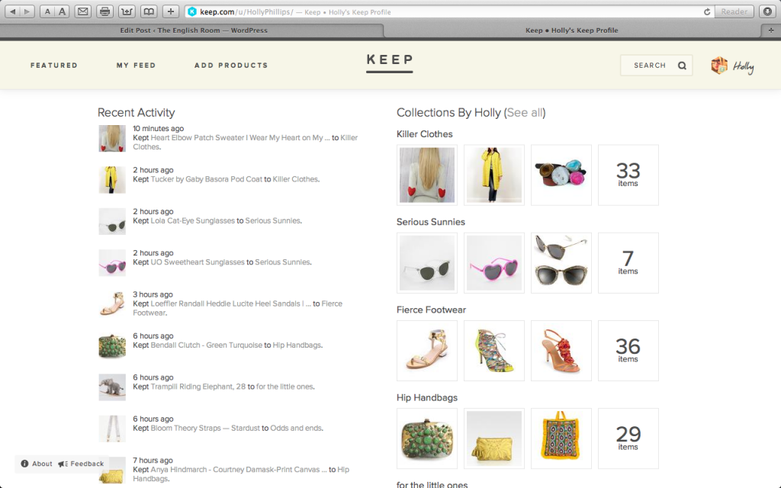Open Fierce Footwear collection heading
781x488 pixels.
(431, 310)
